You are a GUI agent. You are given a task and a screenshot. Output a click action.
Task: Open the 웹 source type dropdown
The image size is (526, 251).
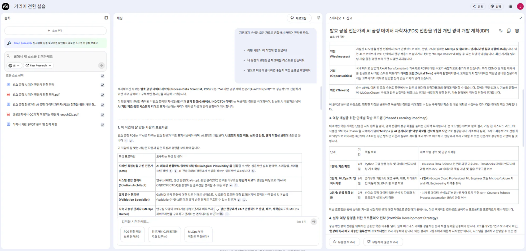(x=14, y=65)
